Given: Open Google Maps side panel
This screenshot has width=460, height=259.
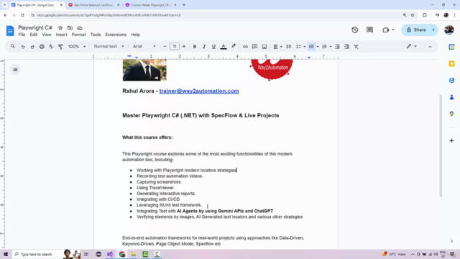Looking at the screenshot, I should click(451, 114).
